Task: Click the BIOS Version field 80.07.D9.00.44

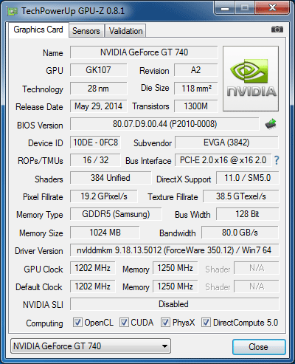Action: (x=164, y=124)
